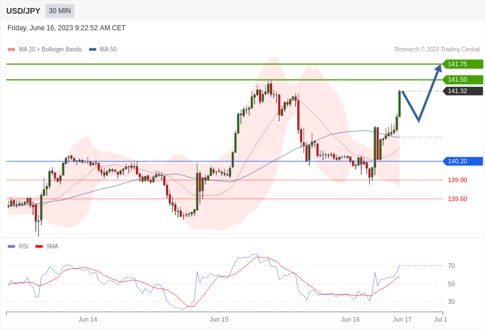Image resolution: width=485 pixels, height=329 pixels.
Task: Click the red 139.60 support level label
Action: tap(458, 199)
